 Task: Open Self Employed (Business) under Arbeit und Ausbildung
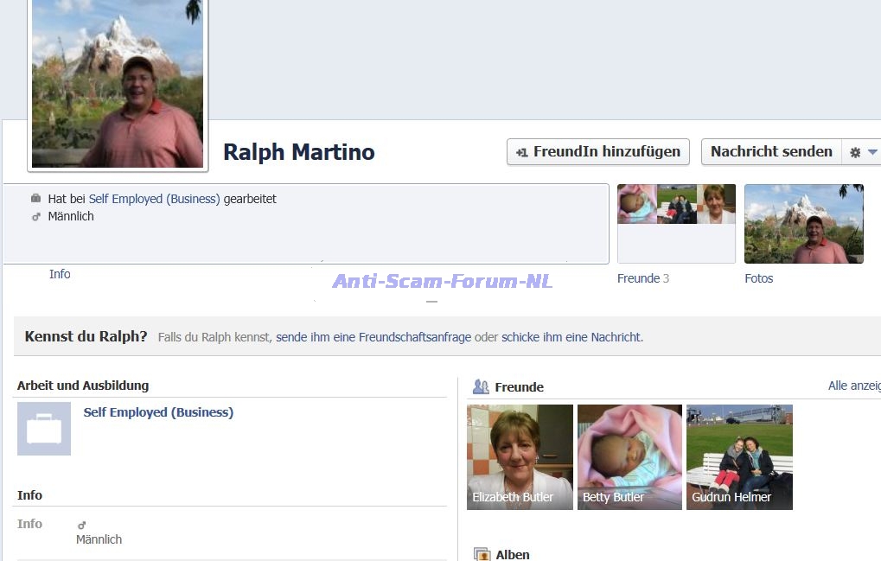[158, 412]
